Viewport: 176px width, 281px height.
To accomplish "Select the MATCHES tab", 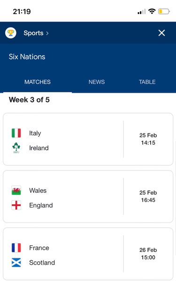I will pyautogui.click(x=38, y=82).
